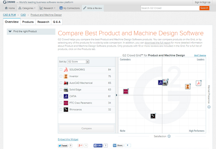Select the CATIA marker on the grid
The width and height of the screenshot is (216, 149).
click(x=160, y=82)
